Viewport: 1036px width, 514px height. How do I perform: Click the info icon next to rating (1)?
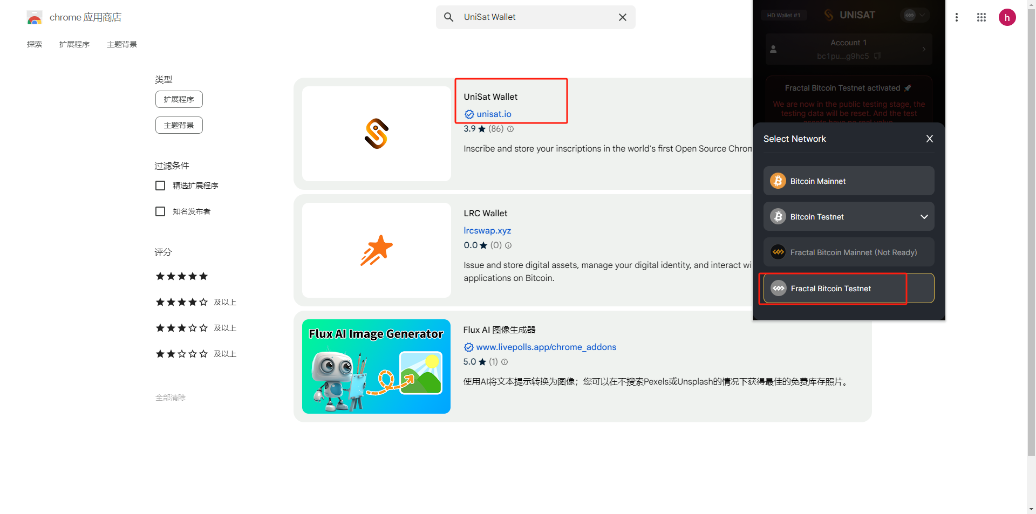[505, 362]
